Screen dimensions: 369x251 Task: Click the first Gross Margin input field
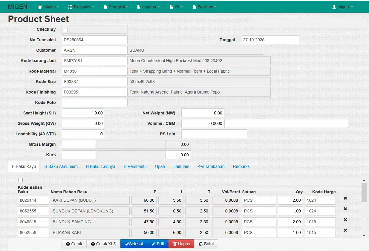(79, 144)
